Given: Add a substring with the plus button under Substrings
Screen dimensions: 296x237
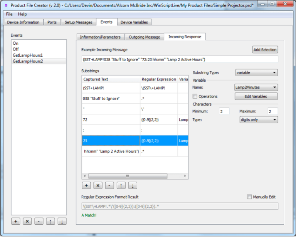Looking at the screenshot, I should (87, 185).
